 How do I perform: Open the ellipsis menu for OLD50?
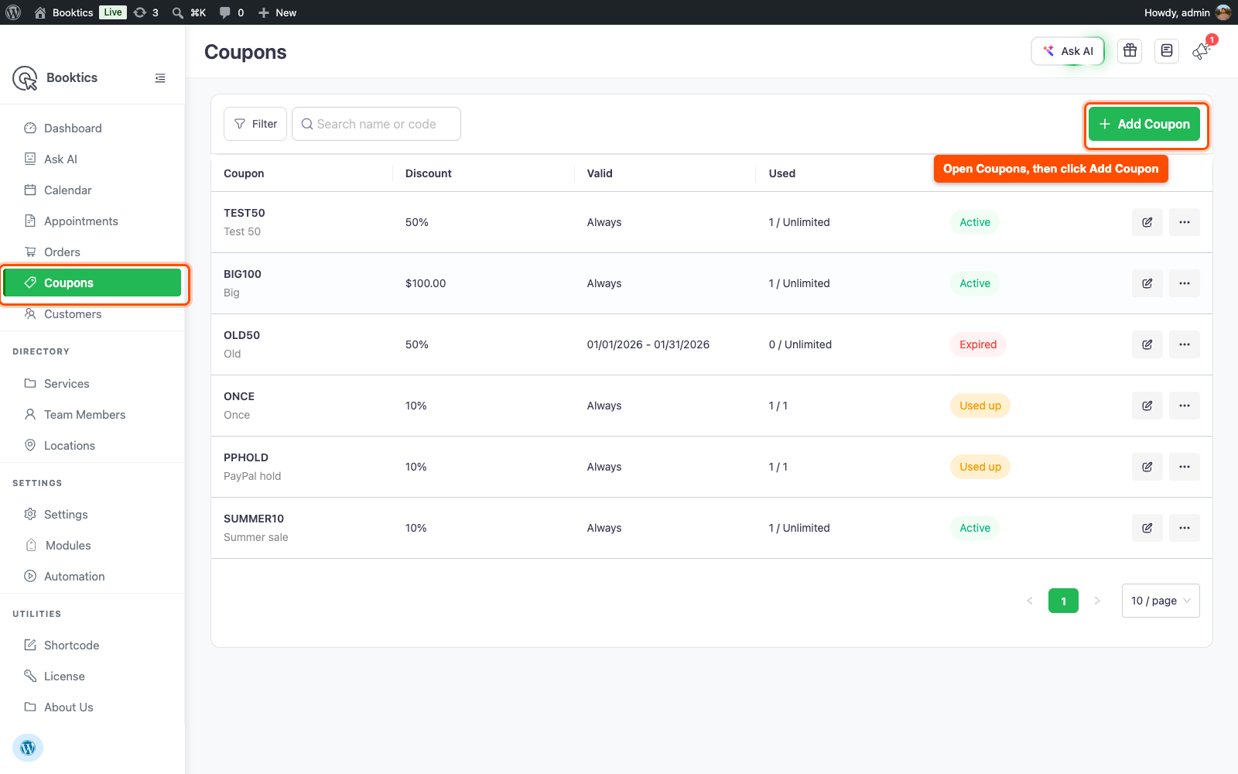(x=1184, y=344)
